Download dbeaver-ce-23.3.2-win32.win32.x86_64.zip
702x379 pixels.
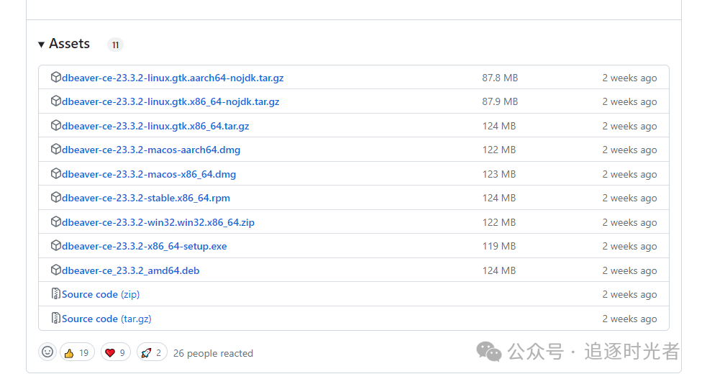pos(158,222)
